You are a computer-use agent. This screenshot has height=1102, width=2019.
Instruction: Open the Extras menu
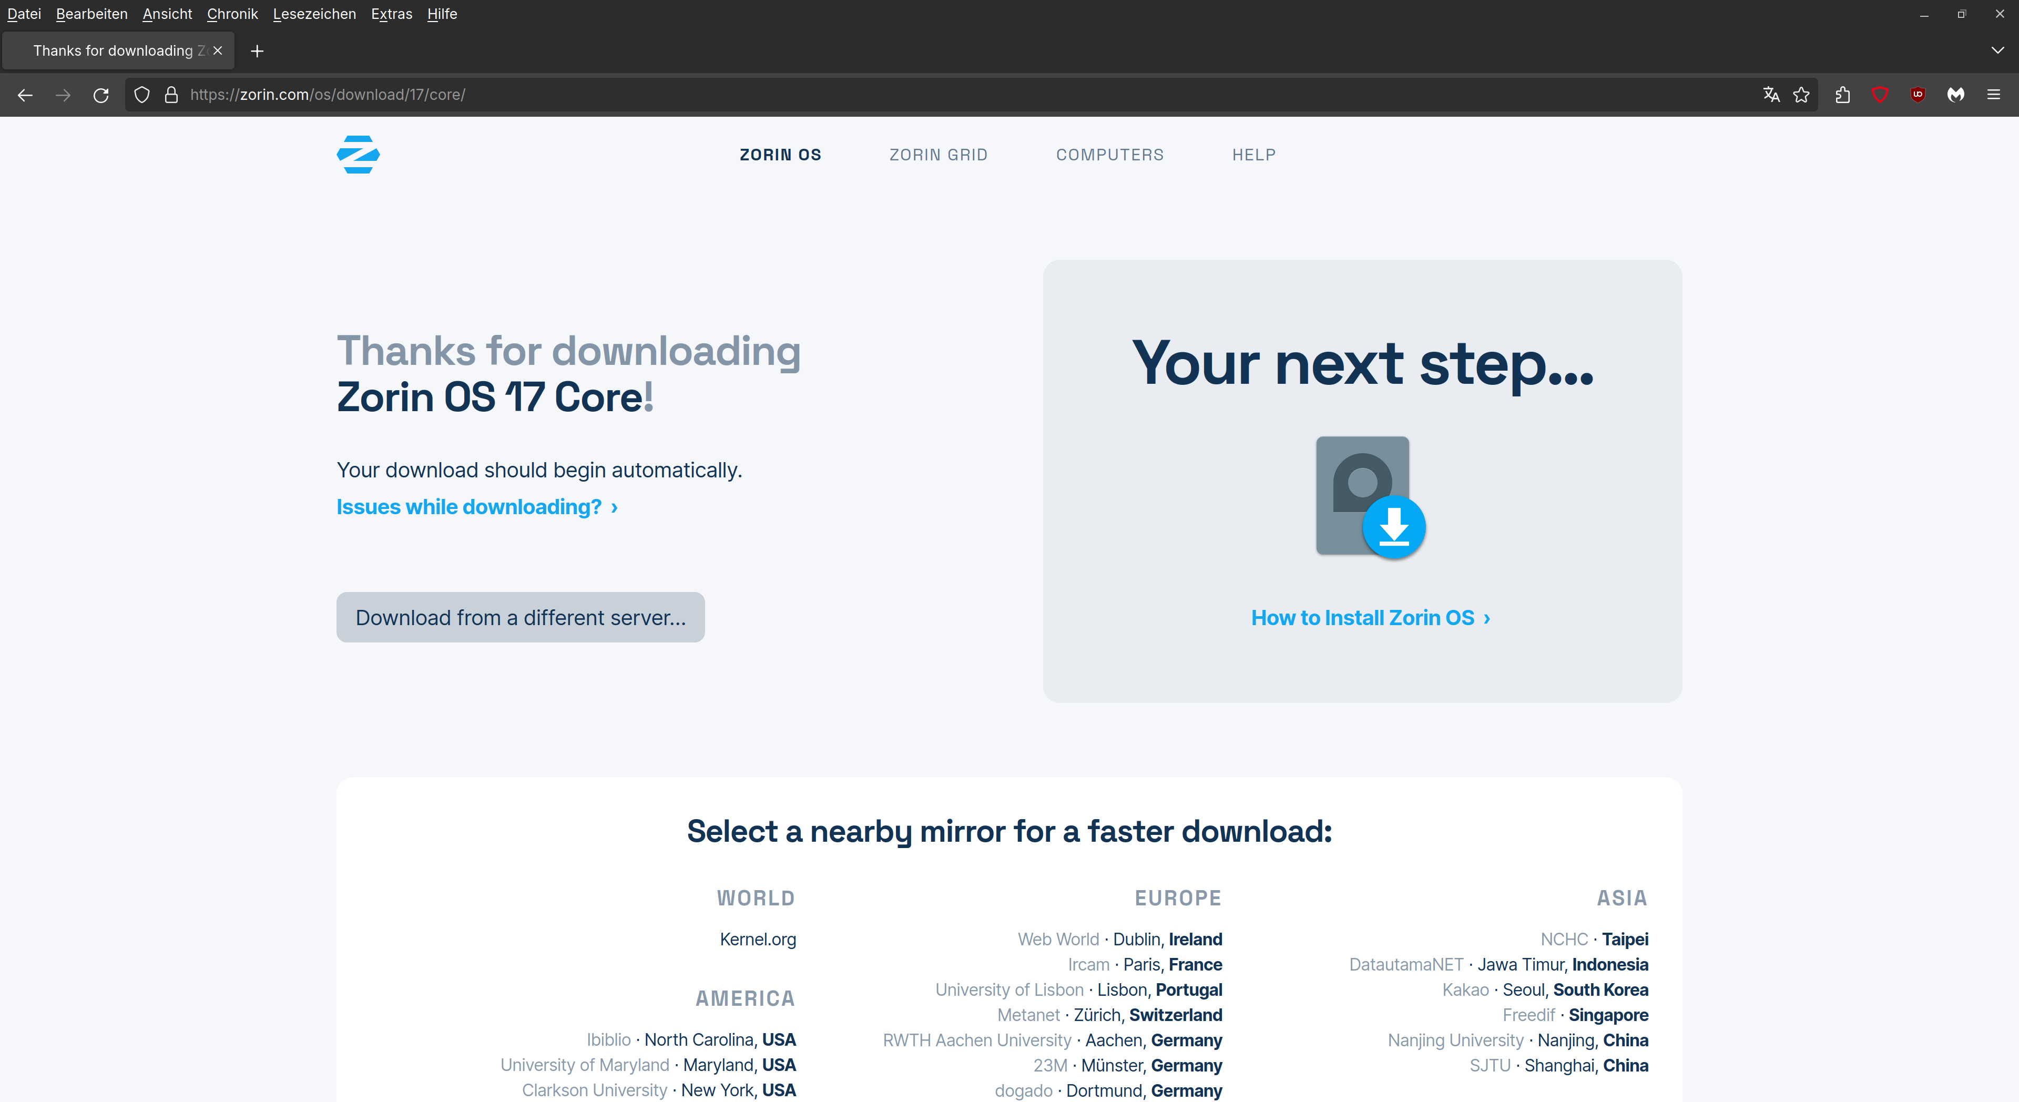(x=391, y=14)
